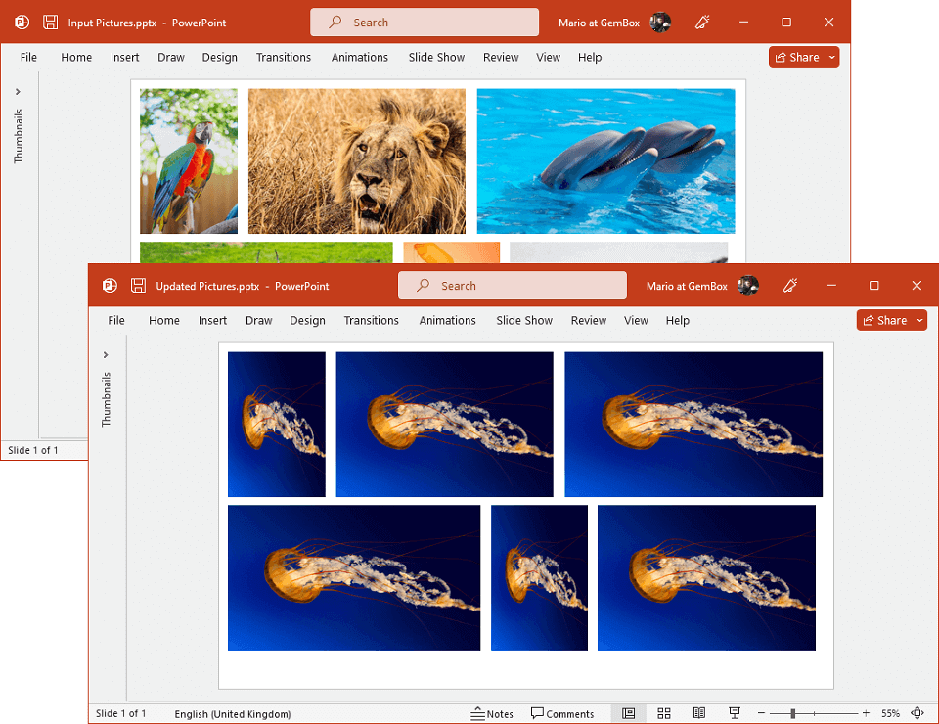The height and width of the screenshot is (724, 939).
Task: Toggle the Notes pane in status bar
Action: 492,713
